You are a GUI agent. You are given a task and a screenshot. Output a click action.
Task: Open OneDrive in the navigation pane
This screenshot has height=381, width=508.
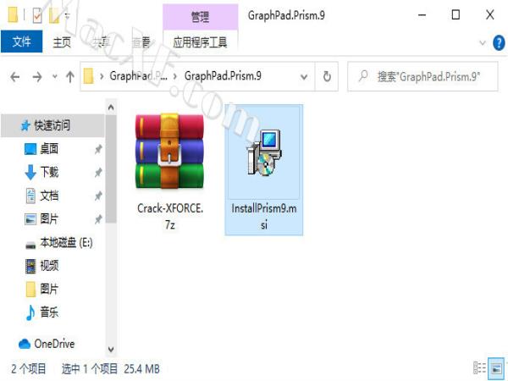click(47, 344)
